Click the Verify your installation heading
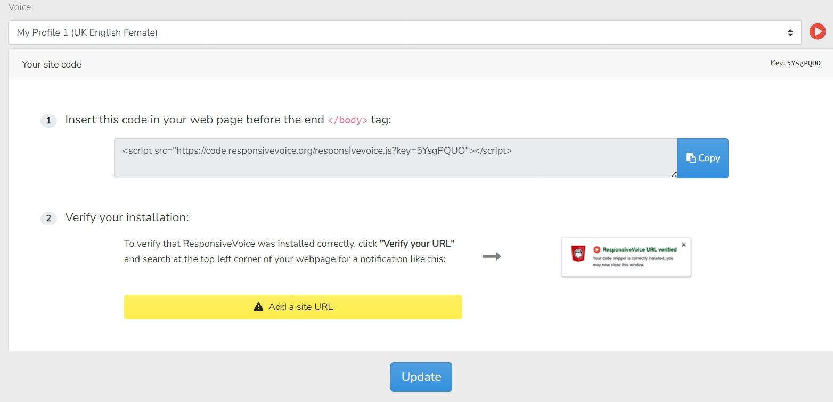The height and width of the screenshot is (402, 833). (x=127, y=217)
